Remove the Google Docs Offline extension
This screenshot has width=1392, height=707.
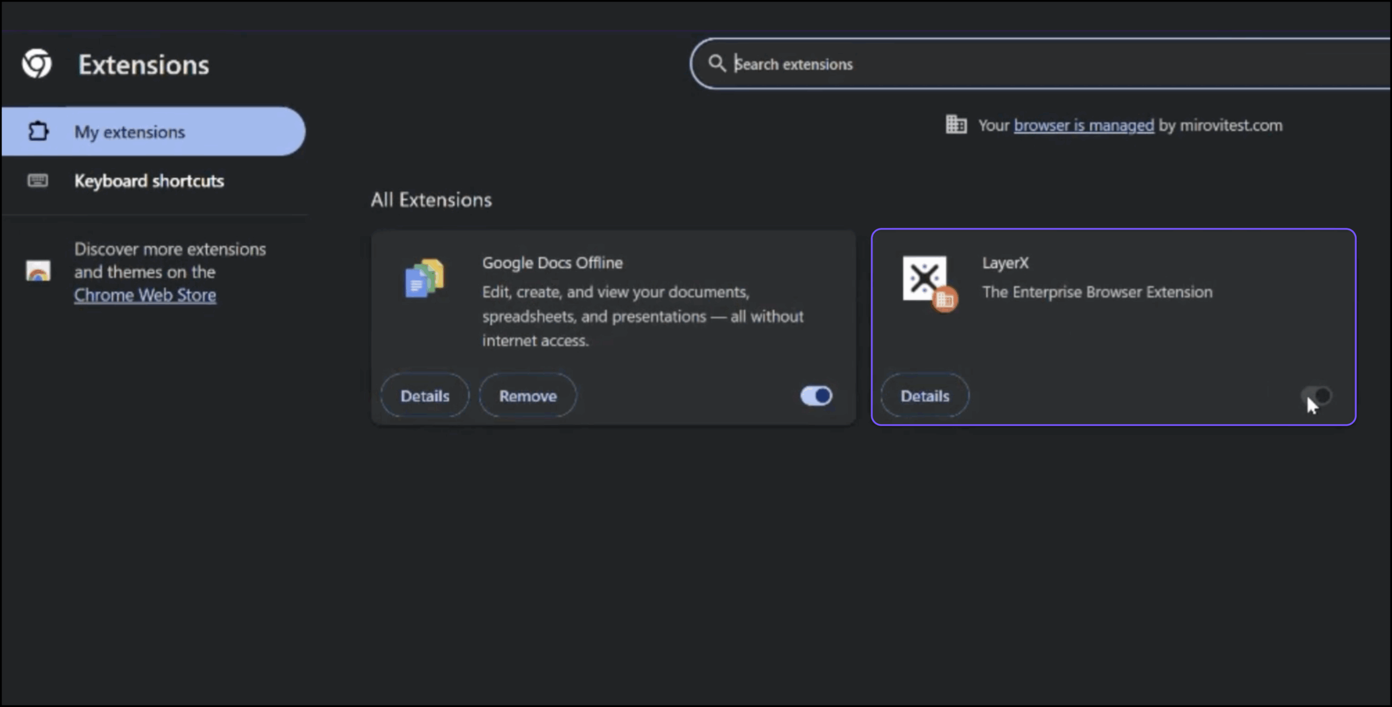coord(527,395)
